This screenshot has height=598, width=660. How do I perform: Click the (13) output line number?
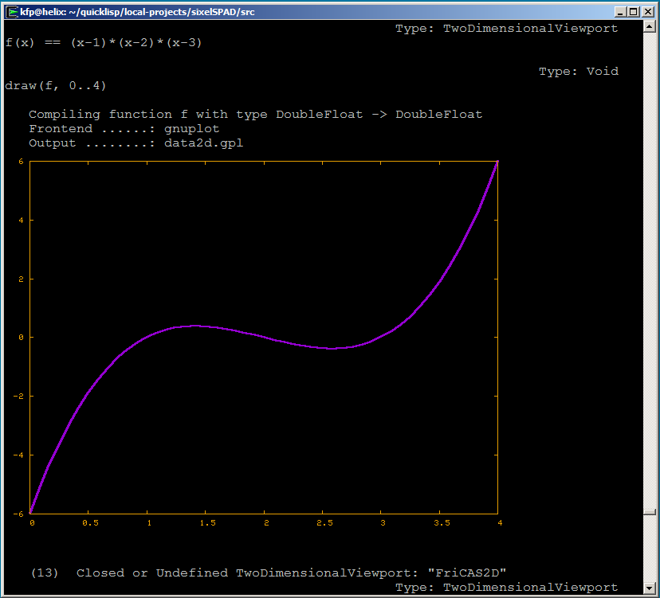click(44, 573)
